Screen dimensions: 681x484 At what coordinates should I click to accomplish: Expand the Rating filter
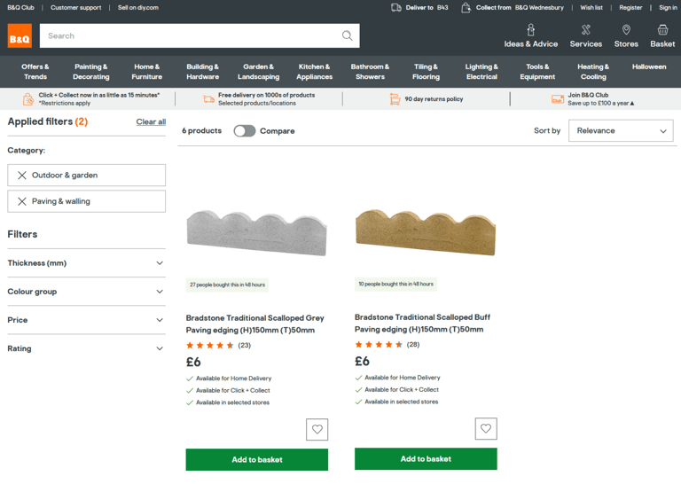pyautogui.click(x=86, y=348)
